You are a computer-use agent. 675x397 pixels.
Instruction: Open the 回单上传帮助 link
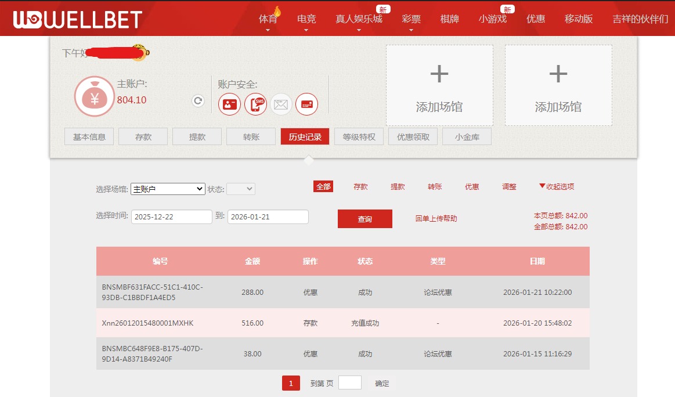point(436,219)
